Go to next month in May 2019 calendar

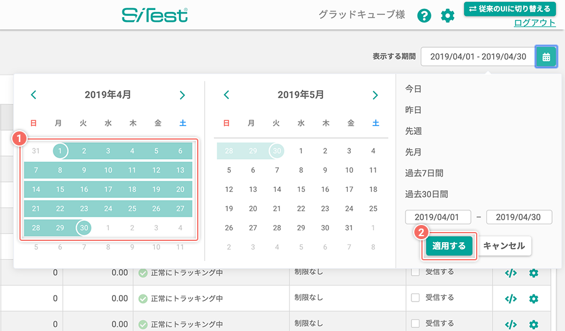(375, 95)
